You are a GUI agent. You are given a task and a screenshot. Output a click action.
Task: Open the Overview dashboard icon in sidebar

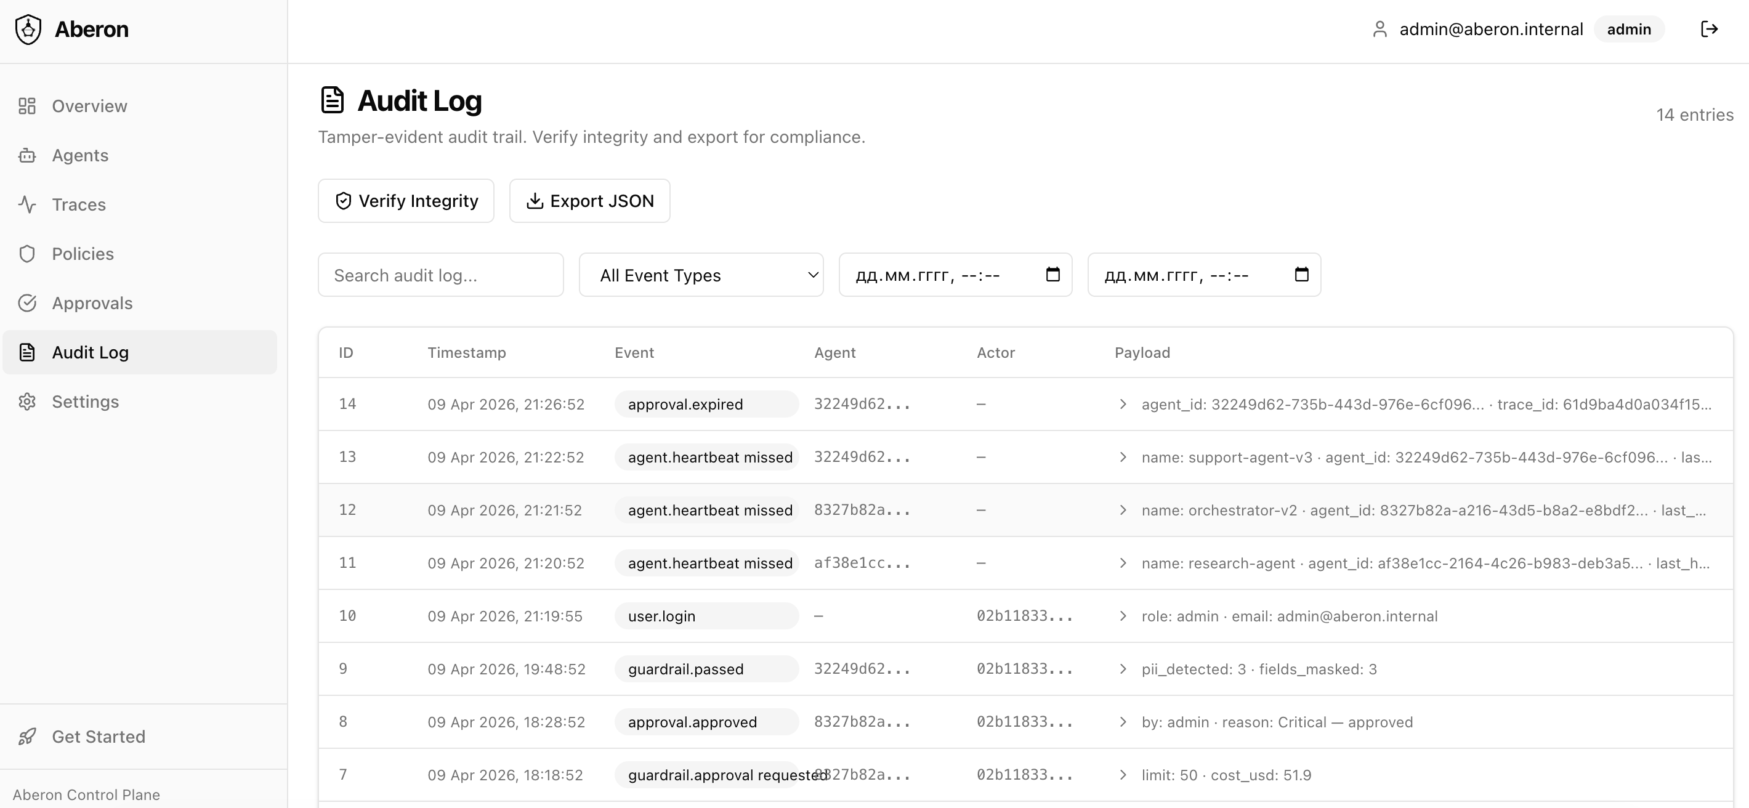point(27,106)
